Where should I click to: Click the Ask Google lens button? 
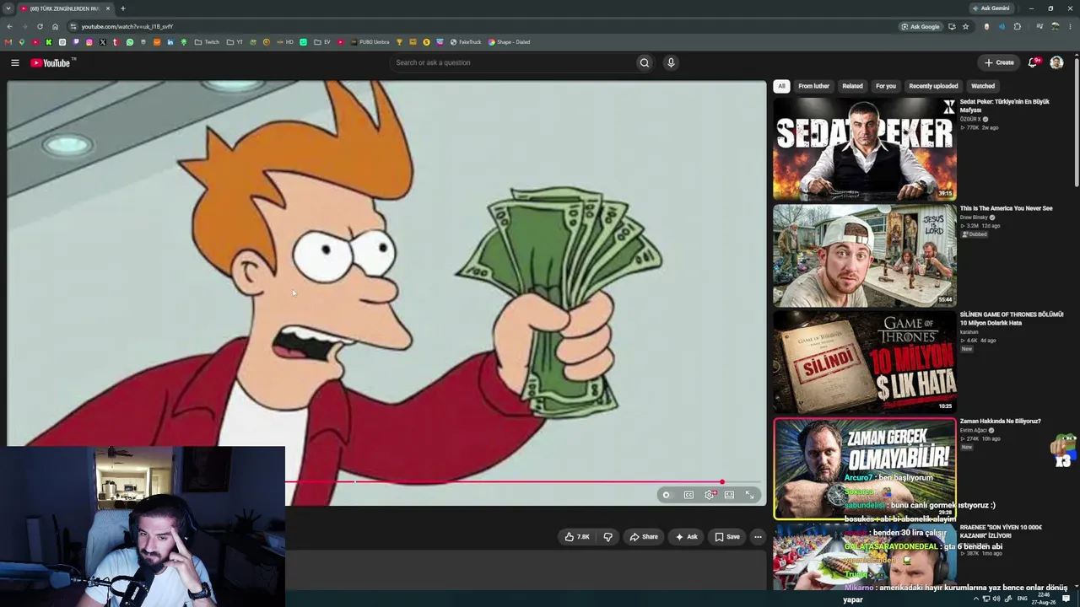pos(920,26)
